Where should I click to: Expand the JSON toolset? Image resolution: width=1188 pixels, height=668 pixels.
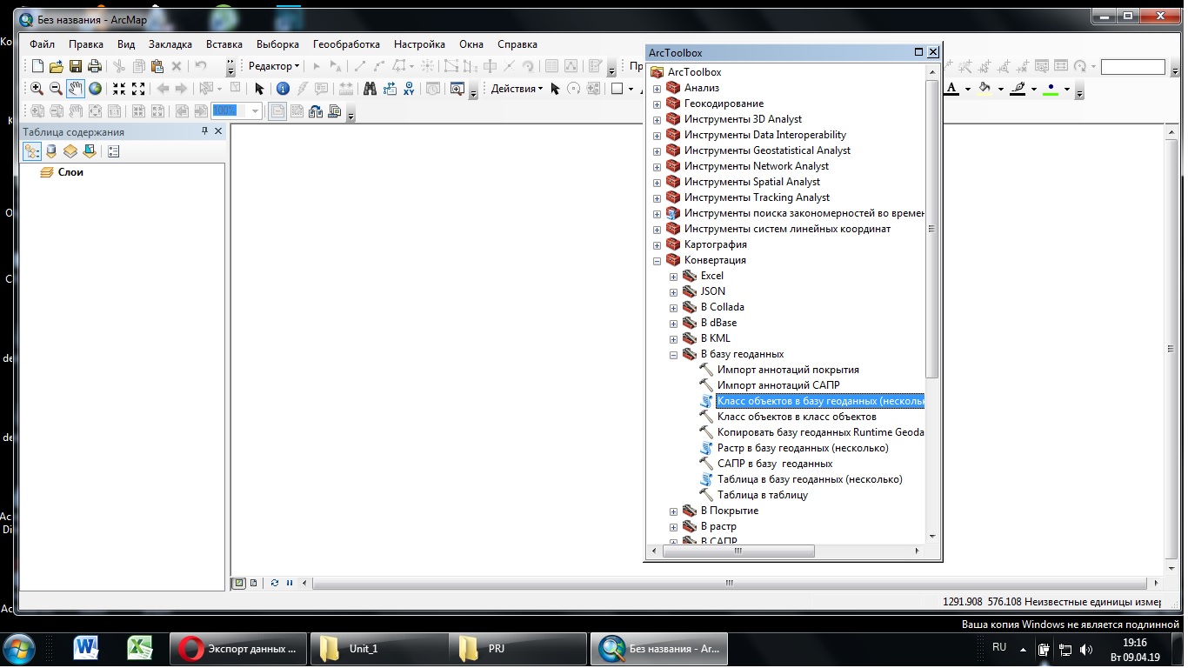[674, 292]
